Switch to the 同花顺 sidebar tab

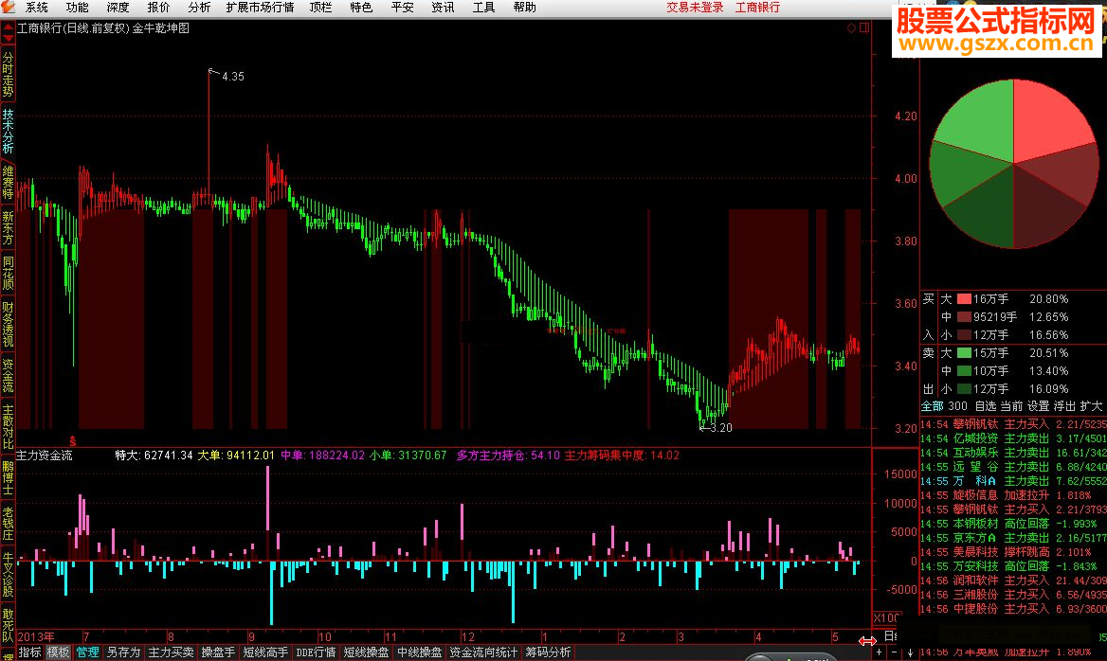(8, 273)
